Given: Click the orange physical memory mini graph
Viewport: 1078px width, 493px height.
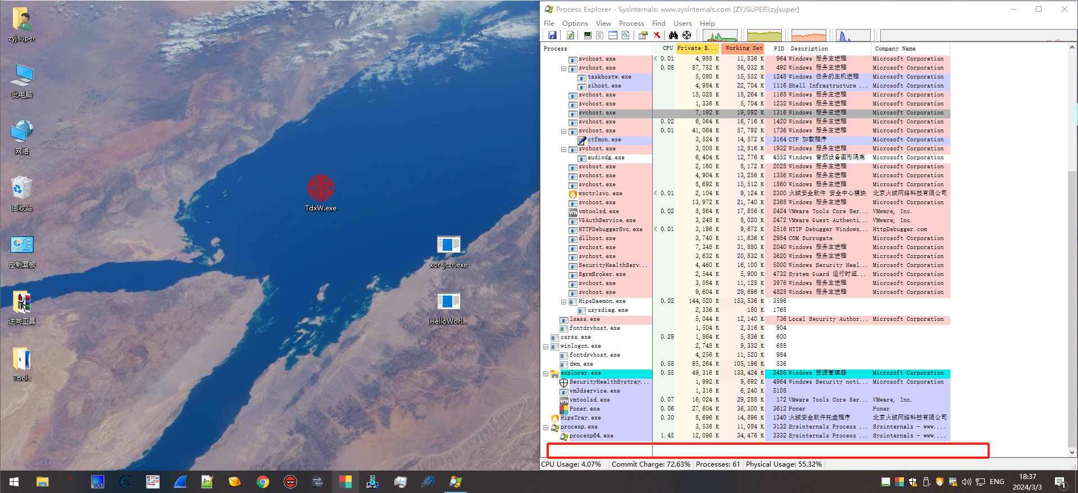Looking at the screenshot, I should (809, 36).
